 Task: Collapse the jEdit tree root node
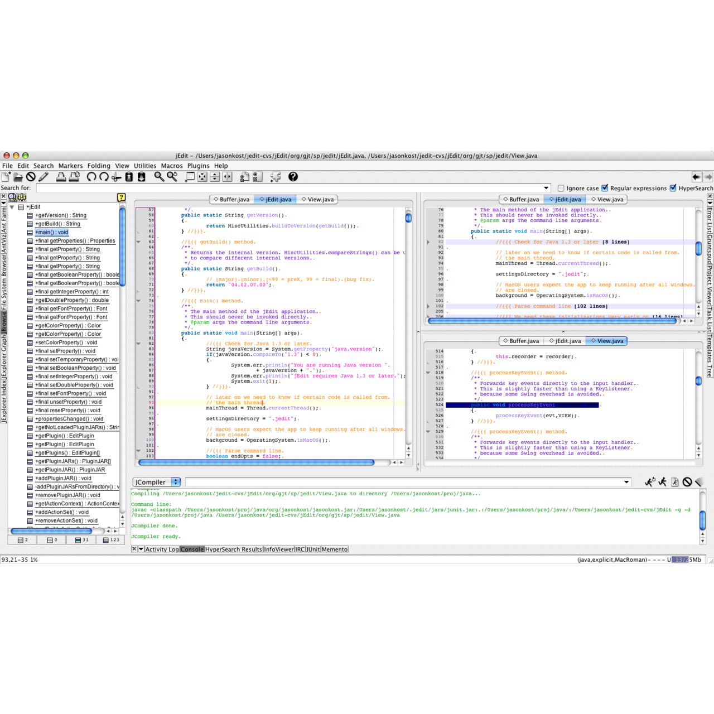pyautogui.click(x=12, y=207)
